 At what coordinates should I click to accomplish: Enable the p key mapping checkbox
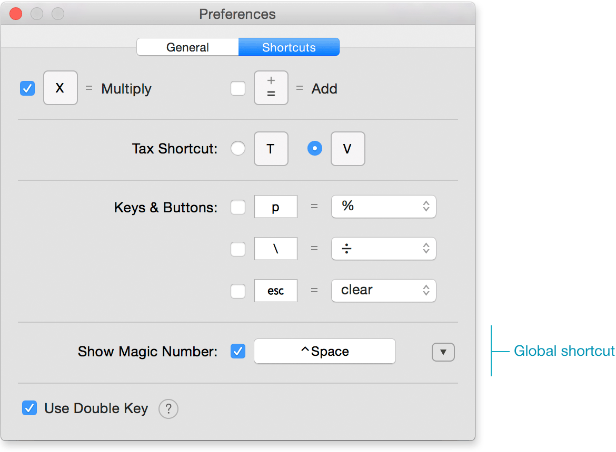[x=238, y=207]
